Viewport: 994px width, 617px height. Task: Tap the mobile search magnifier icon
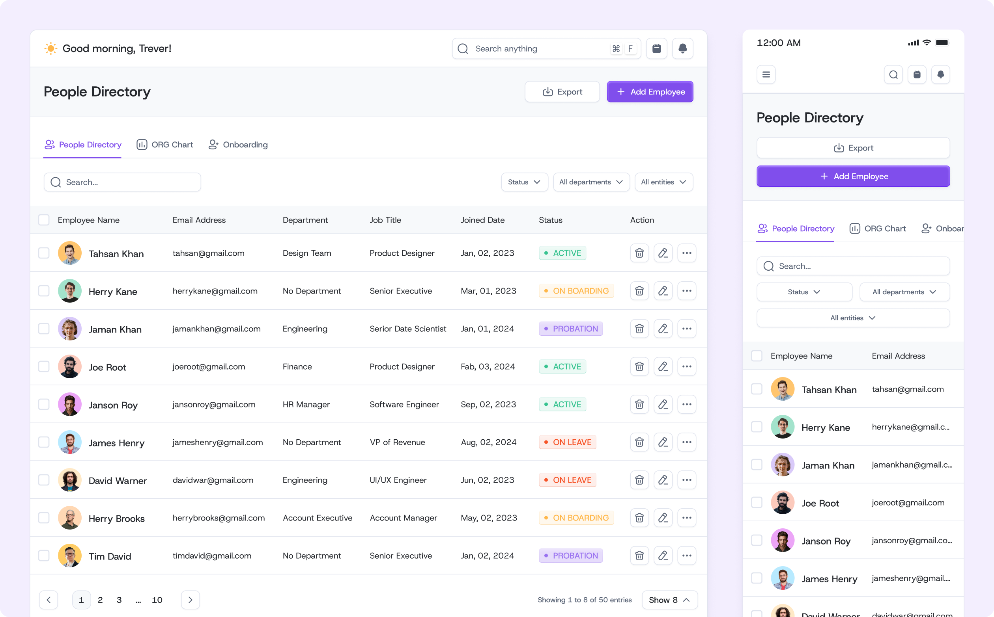[893, 75]
